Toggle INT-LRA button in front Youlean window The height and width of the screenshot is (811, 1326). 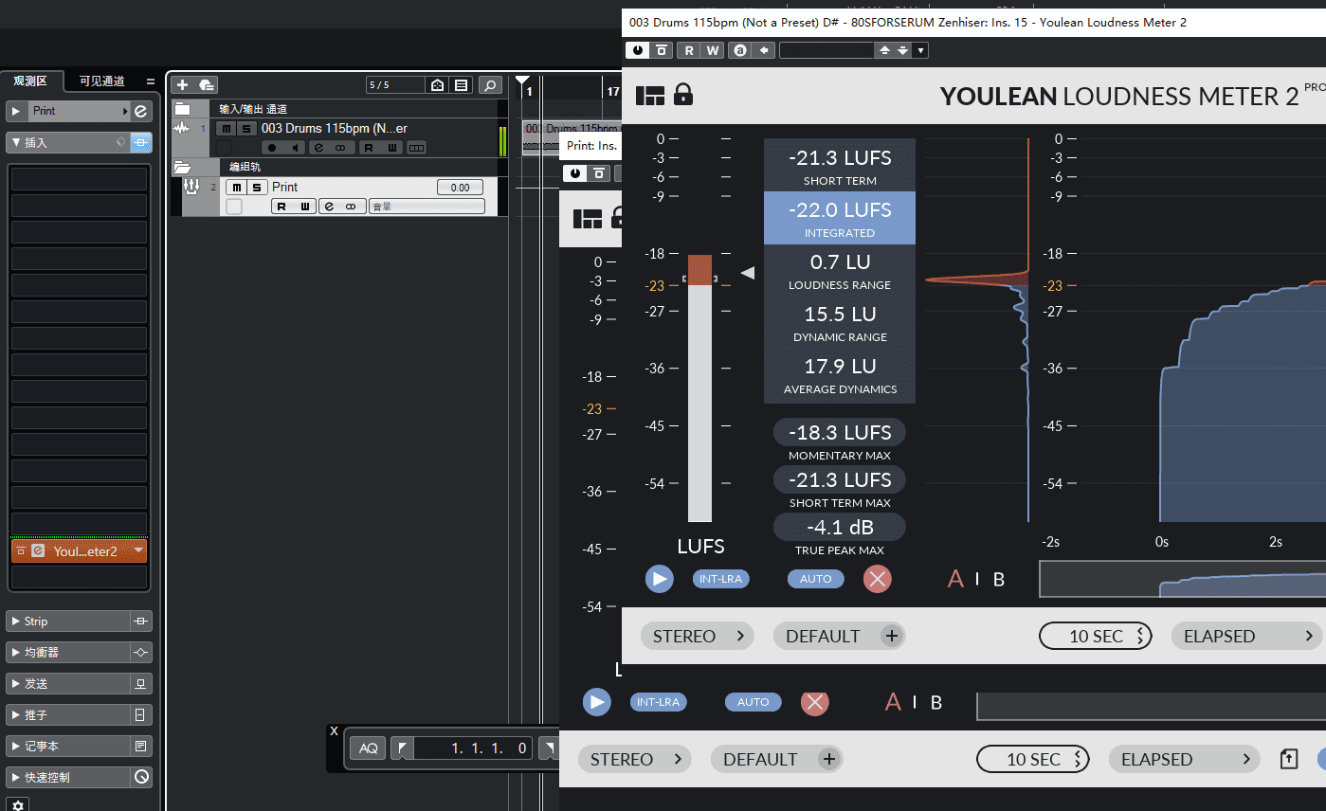click(721, 579)
